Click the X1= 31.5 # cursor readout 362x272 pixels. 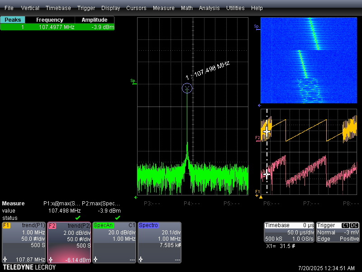(x=281, y=246)
